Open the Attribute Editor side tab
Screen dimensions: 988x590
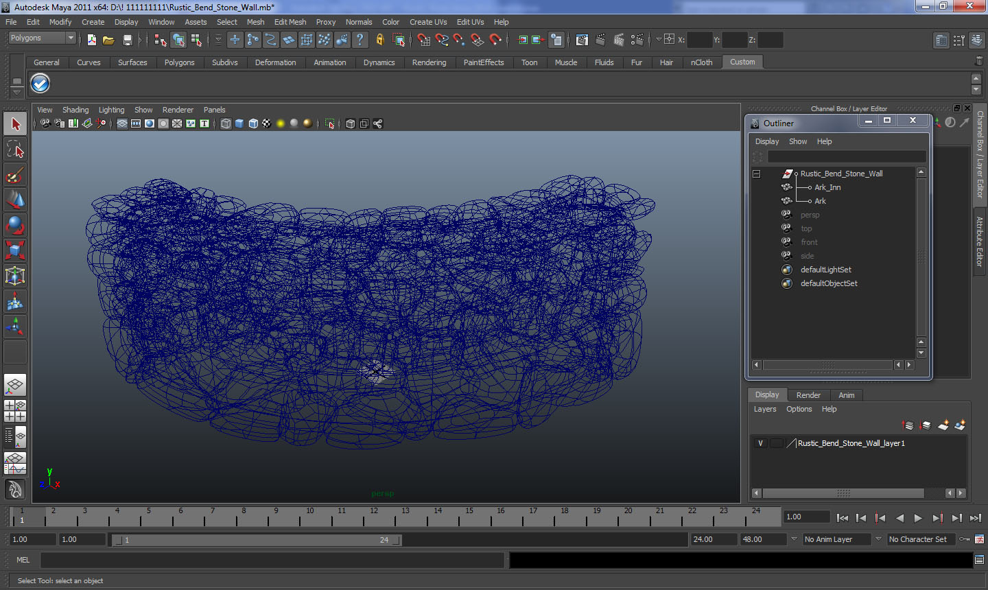pos(980,241)
